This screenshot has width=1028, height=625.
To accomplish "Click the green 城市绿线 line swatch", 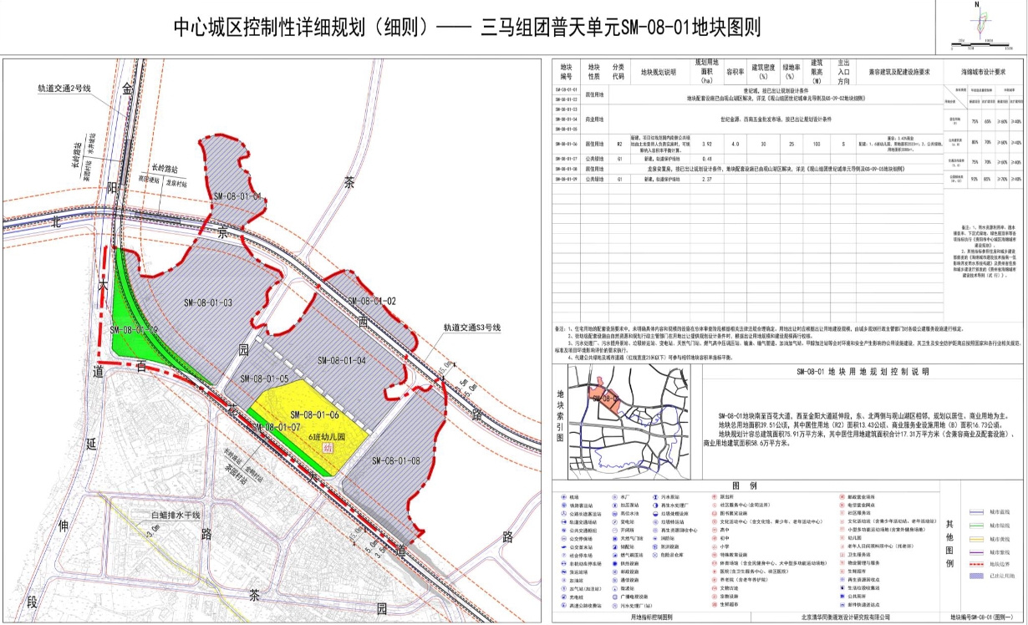I will (976, 526).
